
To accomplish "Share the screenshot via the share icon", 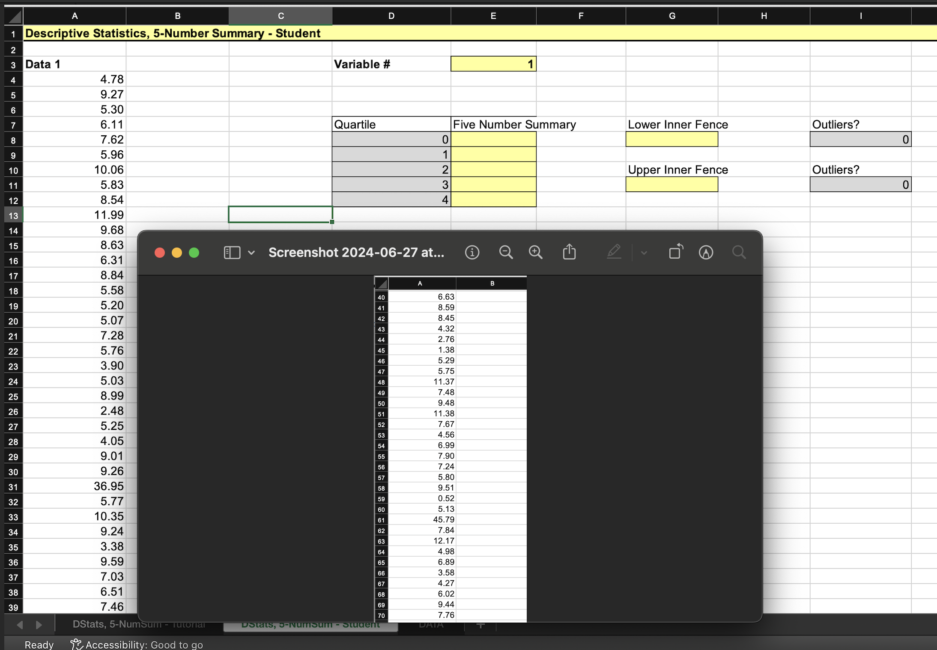I will 569,252.
